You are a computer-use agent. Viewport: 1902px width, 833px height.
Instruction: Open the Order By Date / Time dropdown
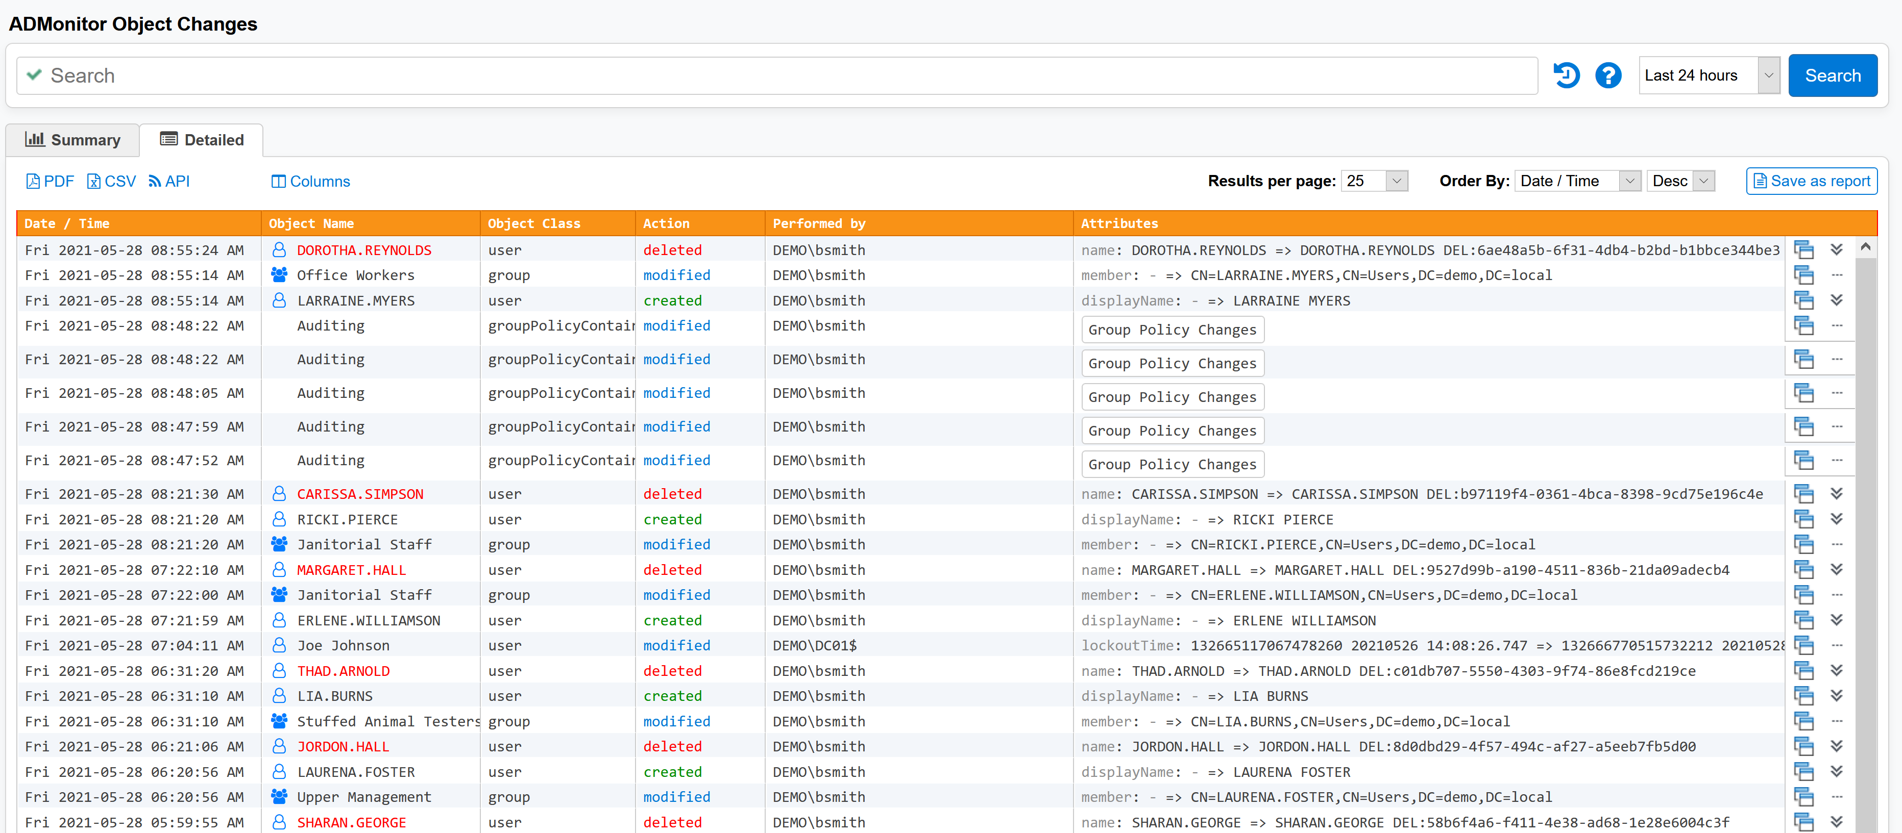pyautogui.click(x=1577, y=181)
